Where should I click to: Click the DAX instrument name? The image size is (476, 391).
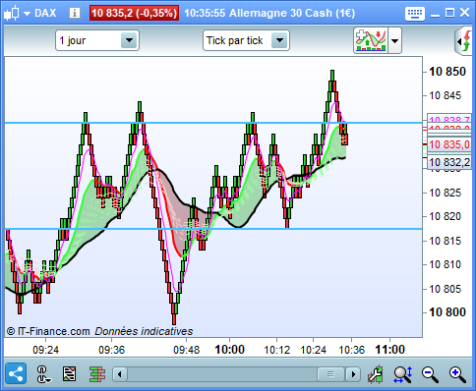(45, 13)
